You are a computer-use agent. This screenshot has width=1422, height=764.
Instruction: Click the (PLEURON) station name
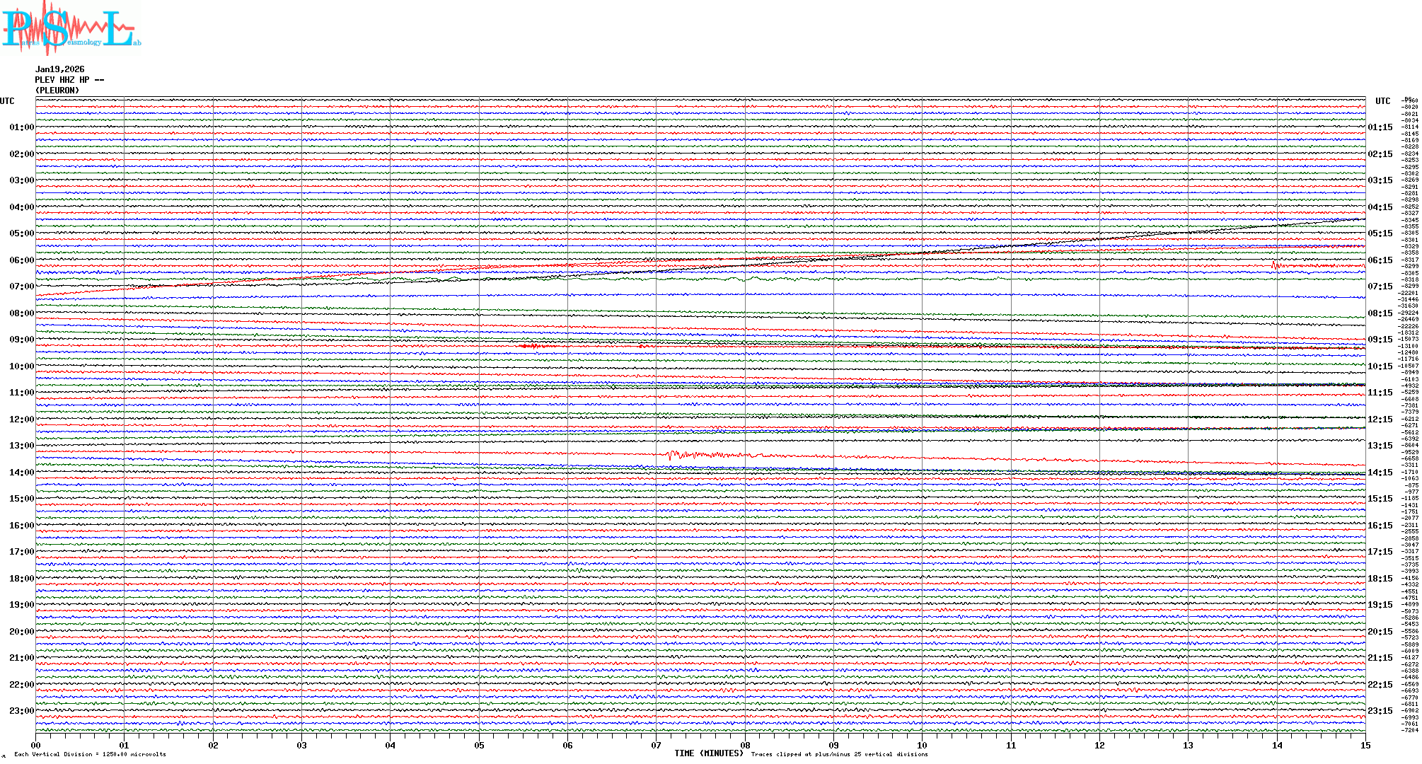pos(57,91)
